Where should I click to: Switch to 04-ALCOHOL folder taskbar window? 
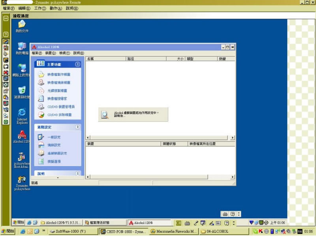point(224,231)
